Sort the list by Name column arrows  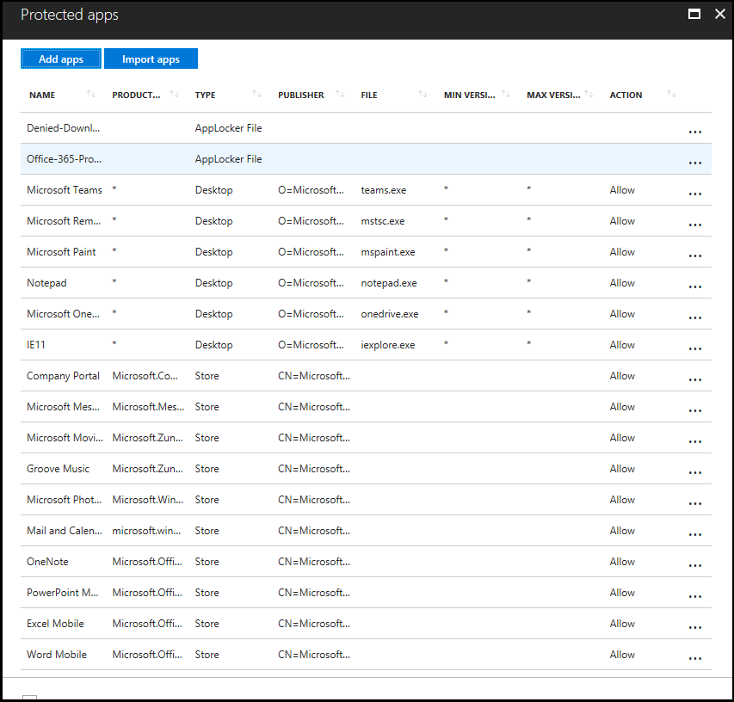tap(91, 95)
